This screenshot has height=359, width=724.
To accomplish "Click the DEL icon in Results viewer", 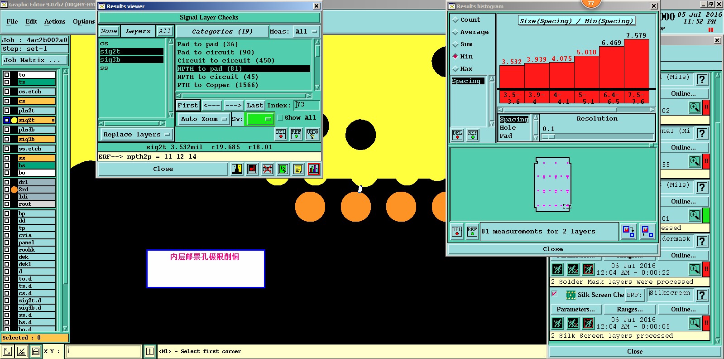I will pos(281,134).
